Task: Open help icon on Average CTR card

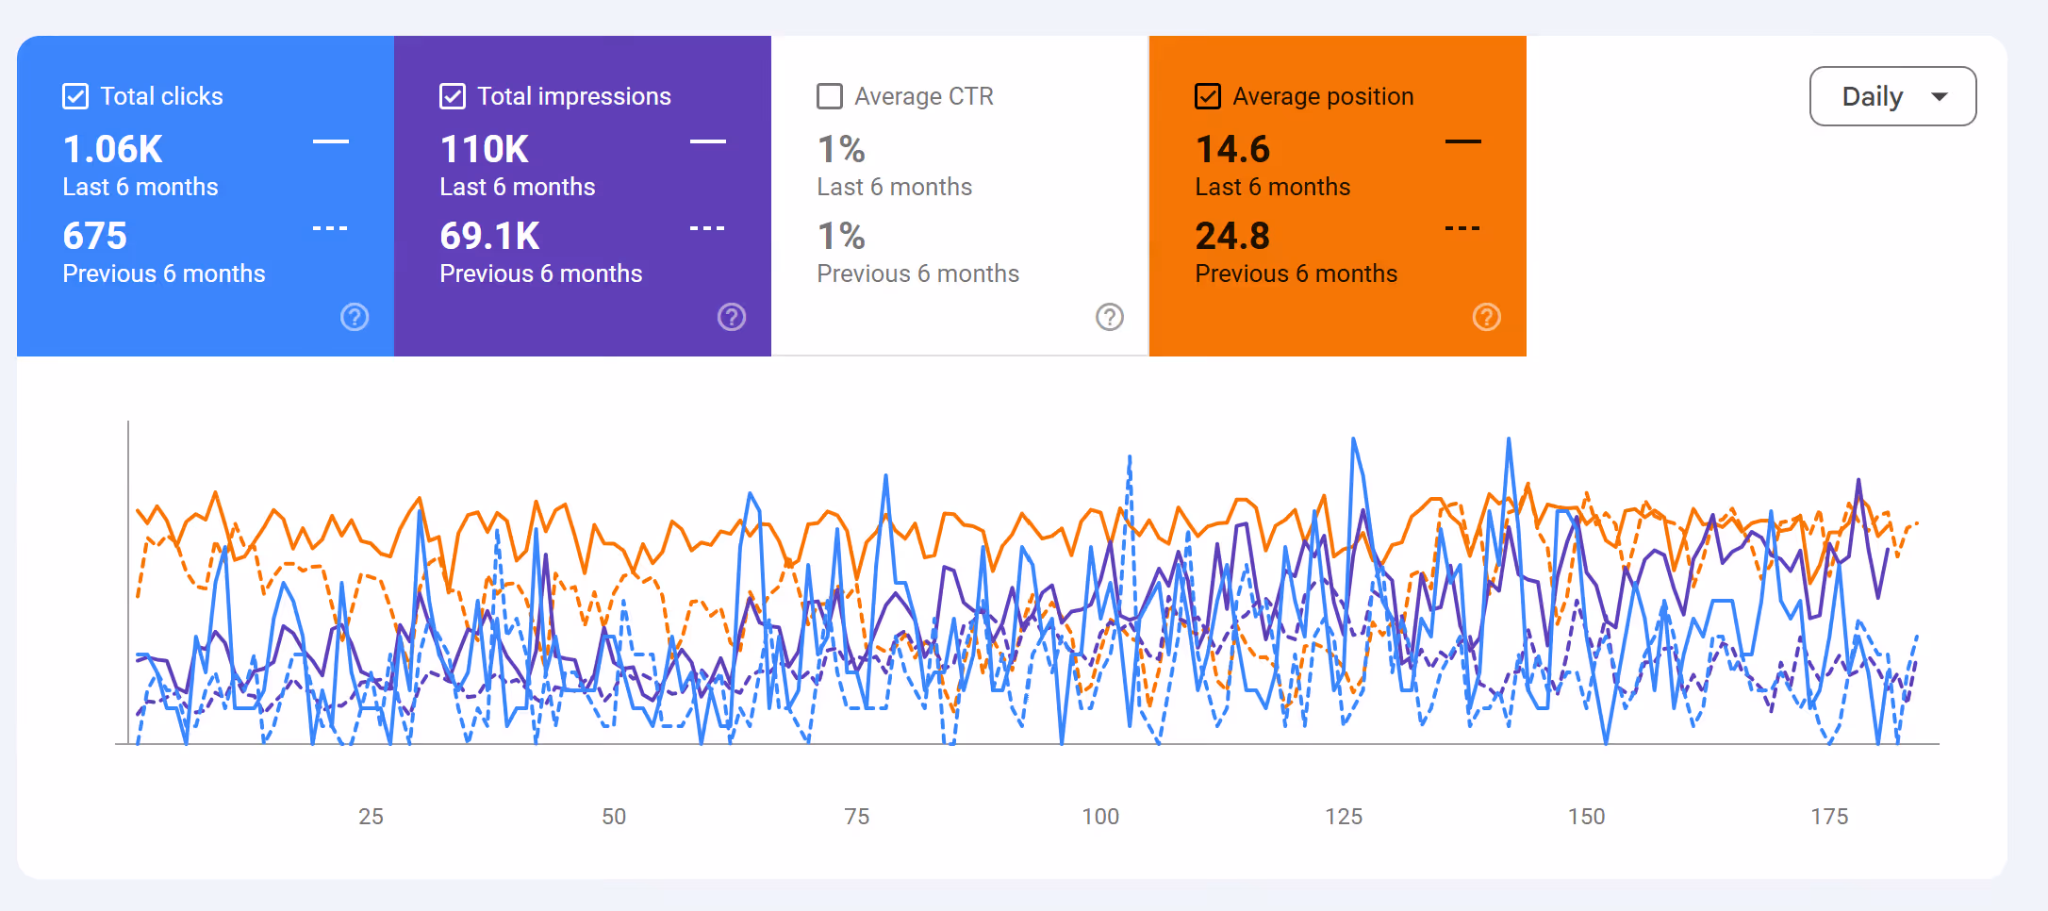Action: (1110, 317)
